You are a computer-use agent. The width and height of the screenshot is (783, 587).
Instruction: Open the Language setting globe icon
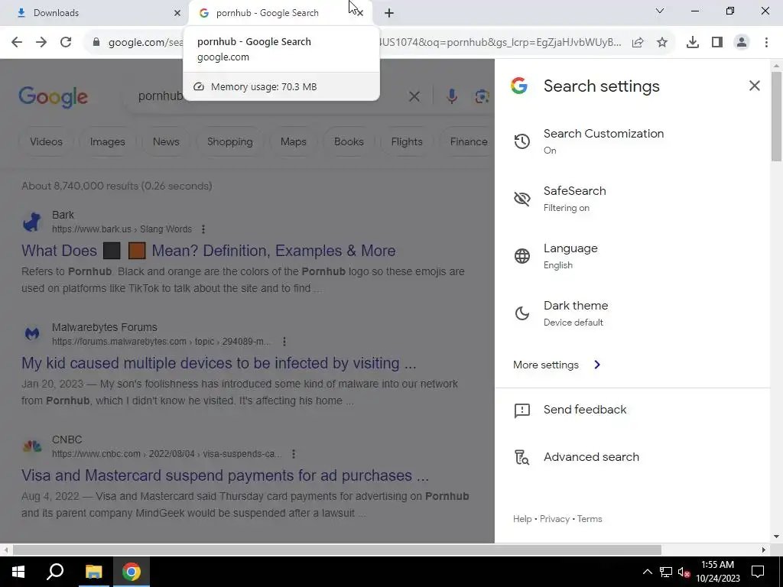pyautogui.click(x=521, y=256)
